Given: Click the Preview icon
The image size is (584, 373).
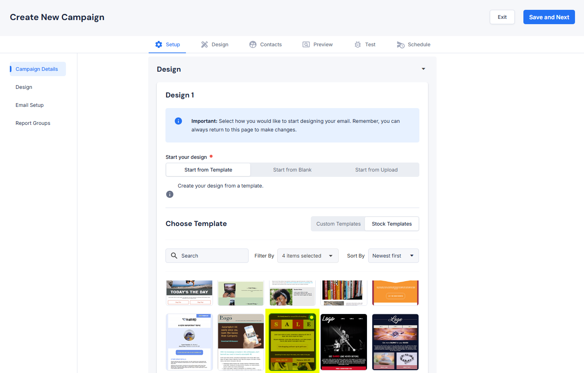Looking at the screenshot, I should (x=306, y=44).
